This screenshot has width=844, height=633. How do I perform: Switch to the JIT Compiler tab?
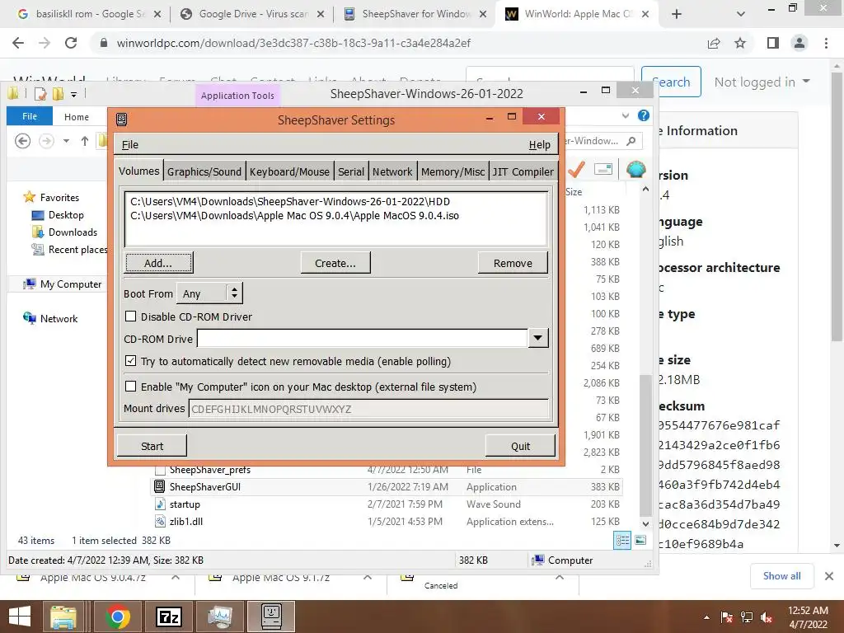pyautogui.click(x=523, y=171)
